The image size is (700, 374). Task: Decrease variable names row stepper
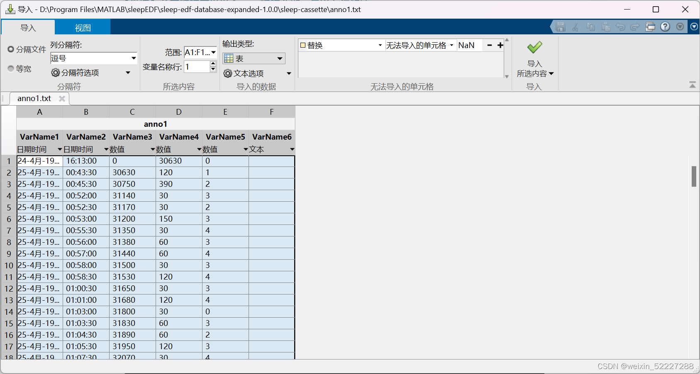pos(213,70)
